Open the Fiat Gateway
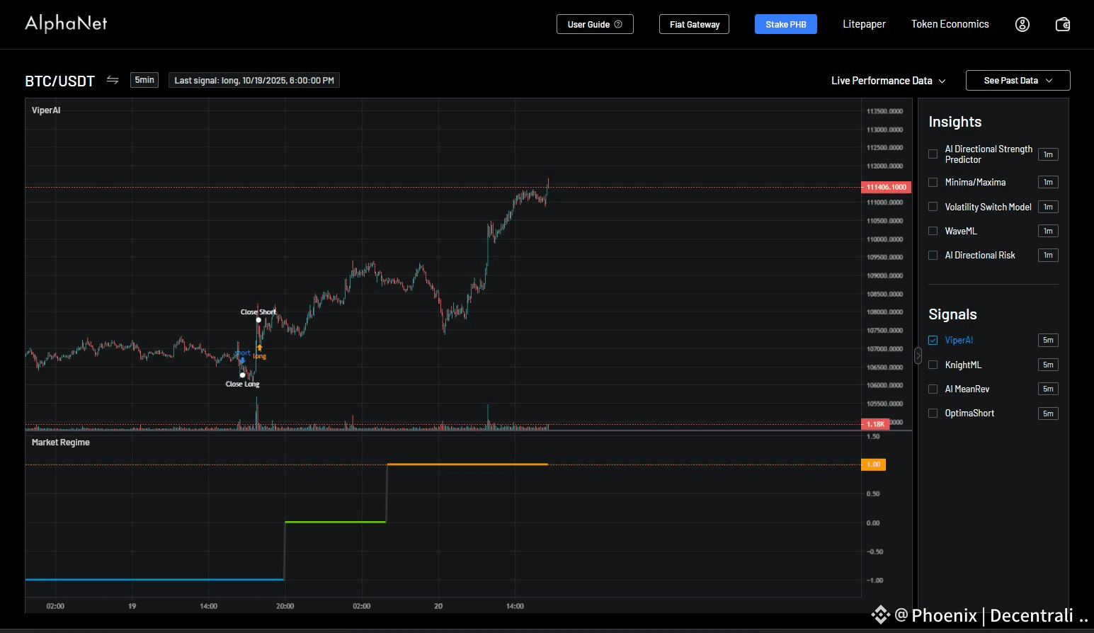The image size is (1094, 633). coord(694,24)
